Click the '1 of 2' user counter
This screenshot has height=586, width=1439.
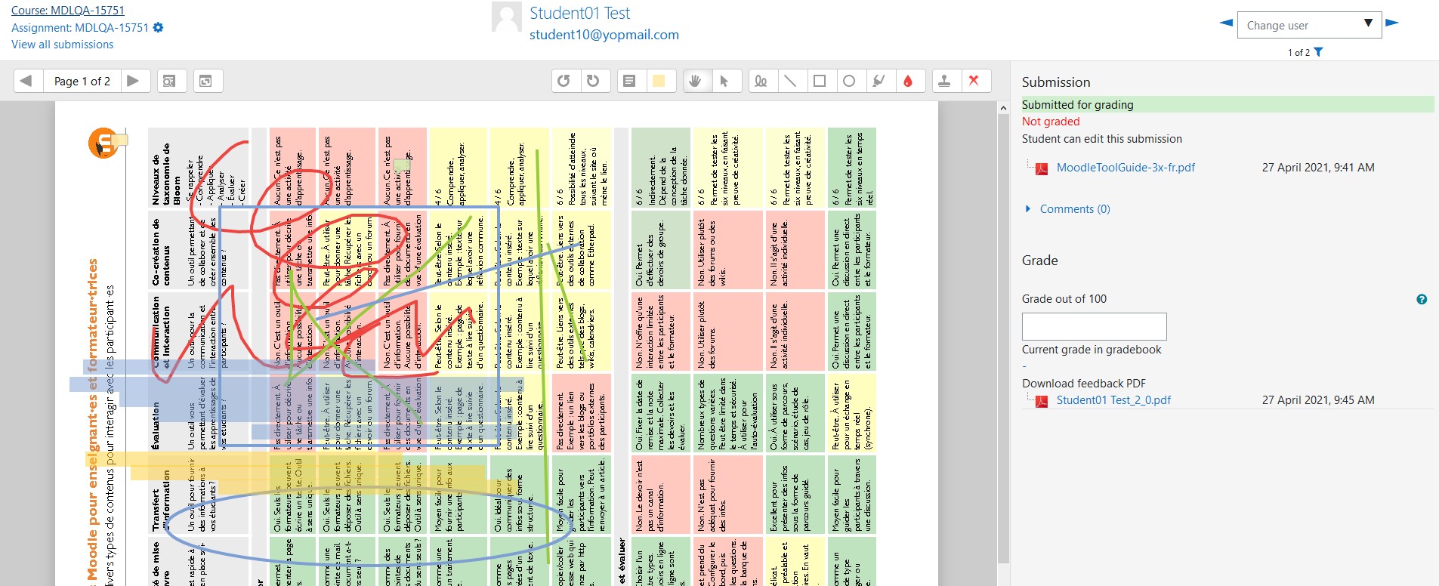coord(1298,52)
